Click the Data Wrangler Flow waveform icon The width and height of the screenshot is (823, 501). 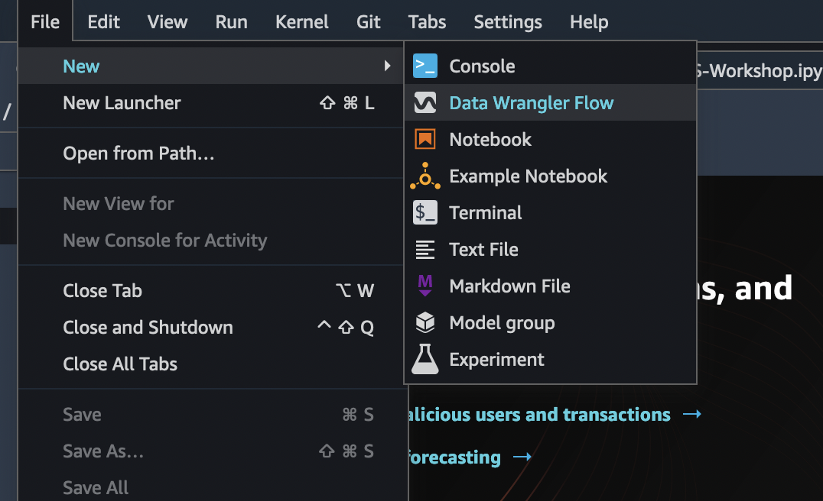[x=425, y=102]
